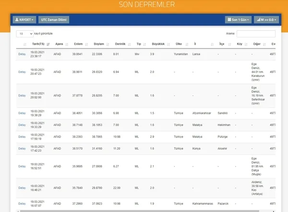Viewport: 288px width, 212px height.
Task: Sort table by Tip column
Action: [x=139, y=44]
